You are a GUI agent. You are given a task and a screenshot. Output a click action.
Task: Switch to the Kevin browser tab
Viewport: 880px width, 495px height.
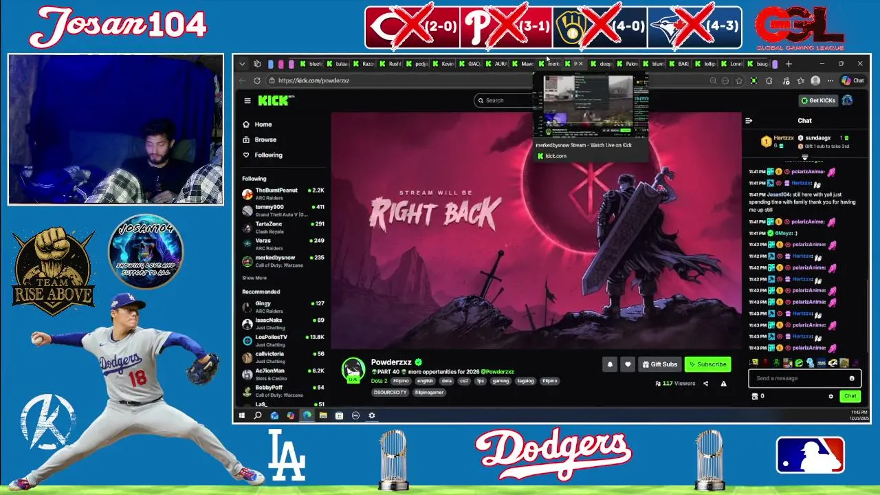443,64
